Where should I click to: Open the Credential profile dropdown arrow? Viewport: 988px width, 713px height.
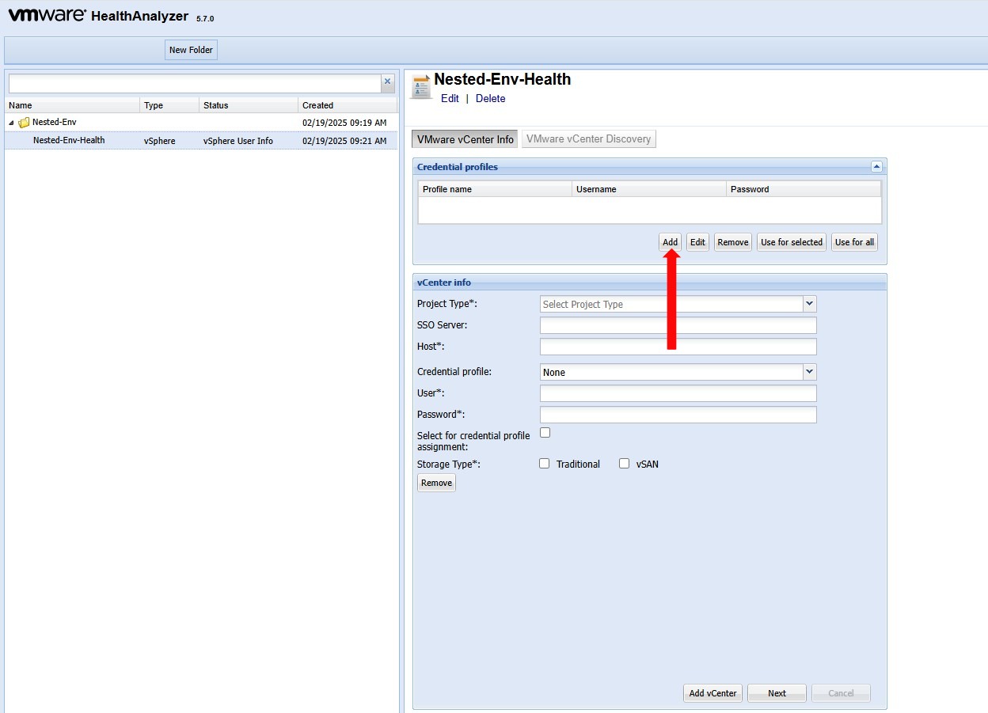pos(809,372)
